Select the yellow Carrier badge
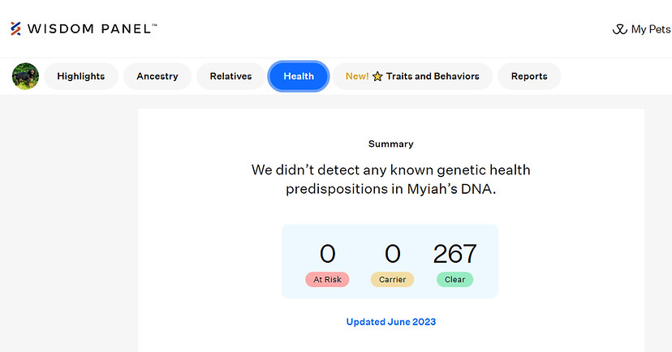The image size is (672, 352). [392, 280]
